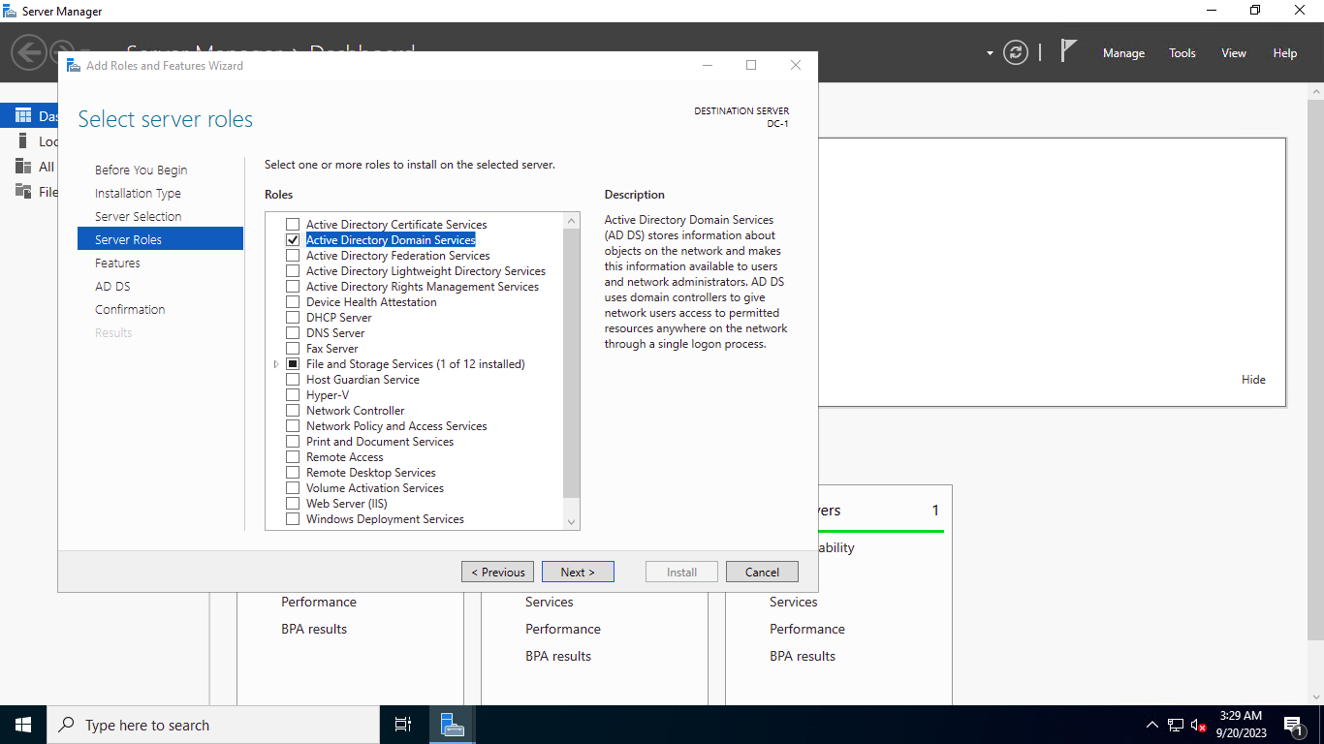The width and height of the screenshot is (1324, 744).
Task: Click the roles list scrollbar
Action: [x=571, y=368]
